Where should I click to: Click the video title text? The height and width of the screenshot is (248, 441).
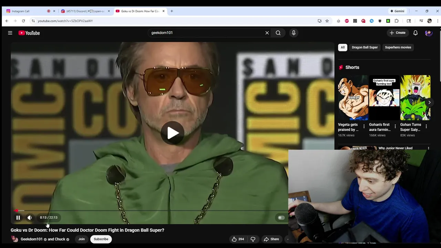pos(88,230)
